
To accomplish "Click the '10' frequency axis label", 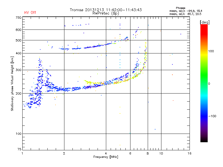I will click(x=161, y=153).
